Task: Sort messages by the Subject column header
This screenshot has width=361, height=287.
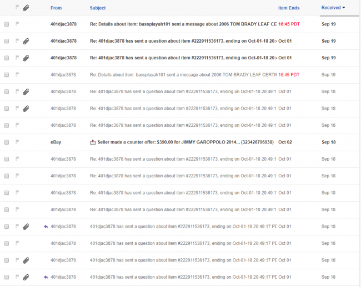Action: [98, 8]
